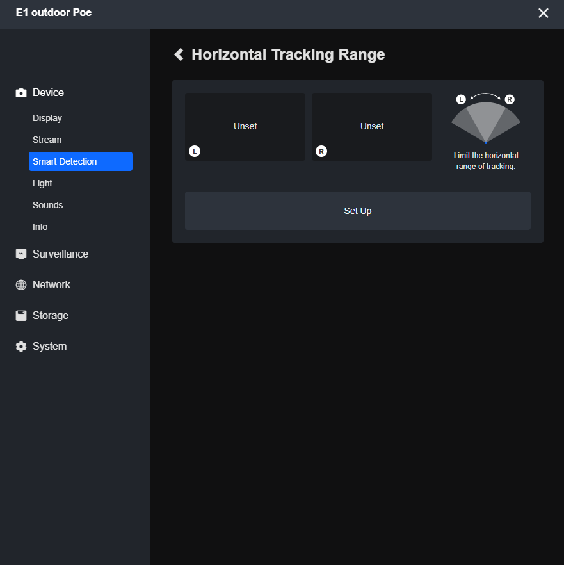Click the R badge in the right preview box
The height and width of the screenshot is (565, 564).
click(321, 151)
